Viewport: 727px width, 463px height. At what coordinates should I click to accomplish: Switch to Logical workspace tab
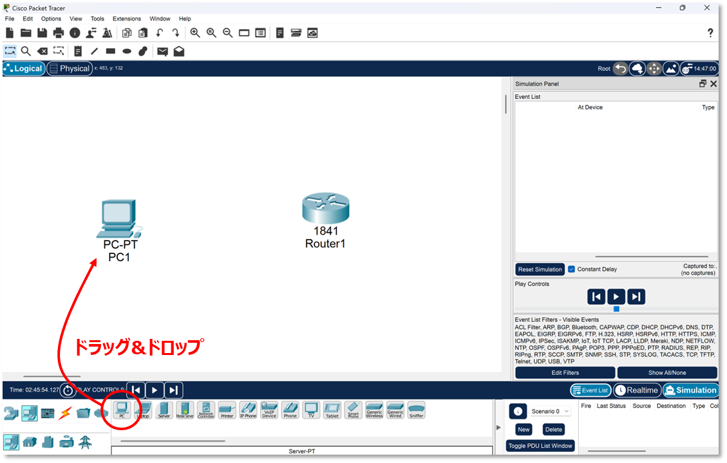[24, 69]
